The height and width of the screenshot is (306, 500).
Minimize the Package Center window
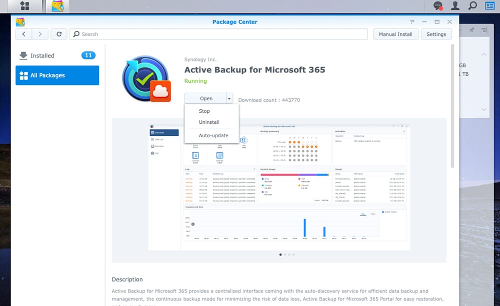(x=424, y=21)
